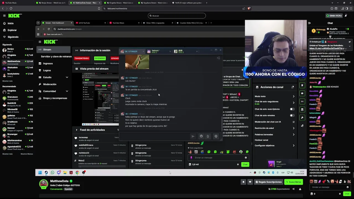Focus the Buscar search field

click(177, 16)
